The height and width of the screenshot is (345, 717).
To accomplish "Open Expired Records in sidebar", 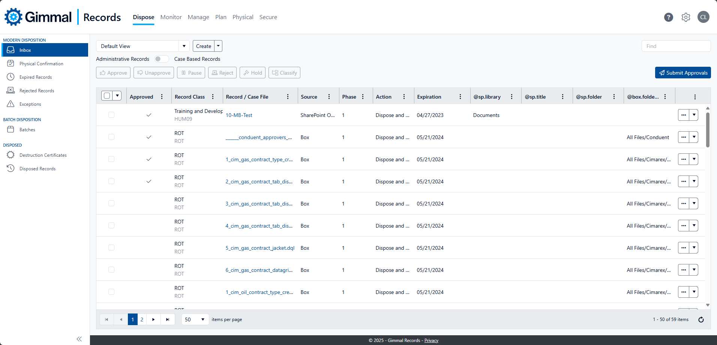I will pos(36,77).
